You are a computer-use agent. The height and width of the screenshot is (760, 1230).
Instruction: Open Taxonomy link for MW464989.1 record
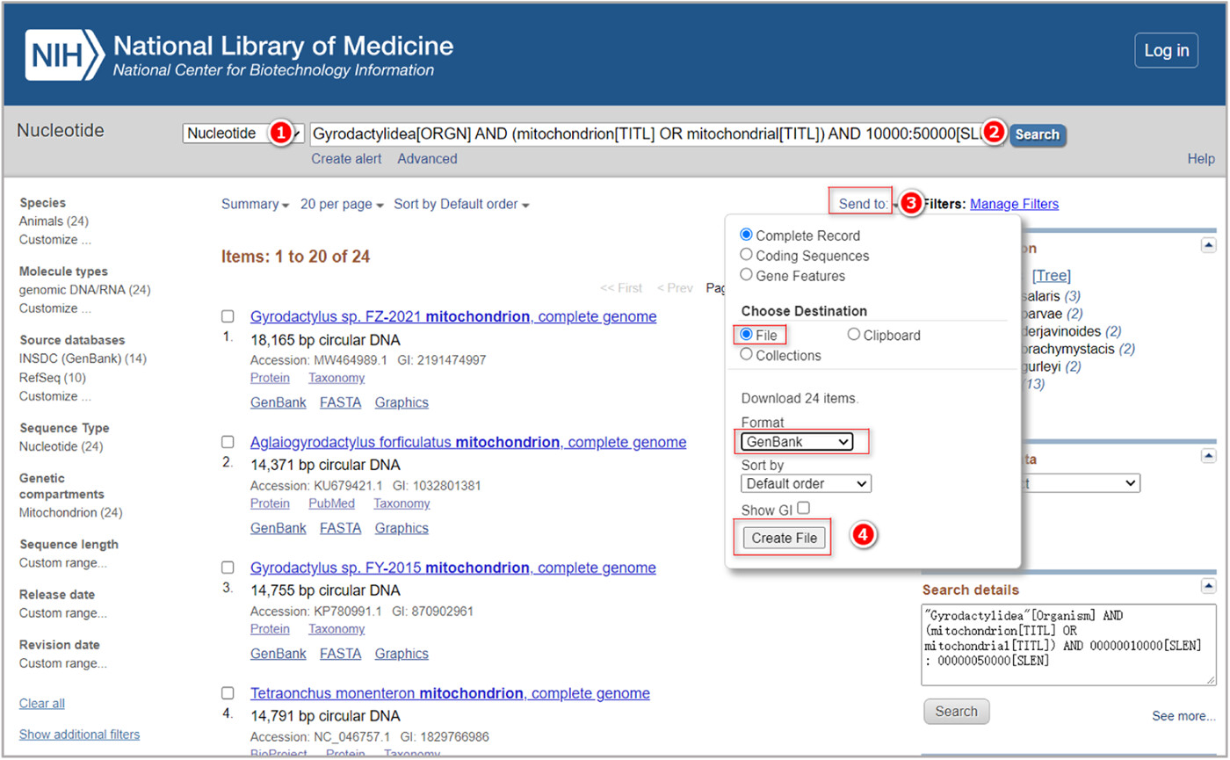[336, 378]
